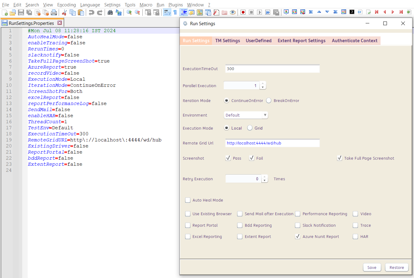Cut selection with the scissors icon

click(x=64, y=12)
